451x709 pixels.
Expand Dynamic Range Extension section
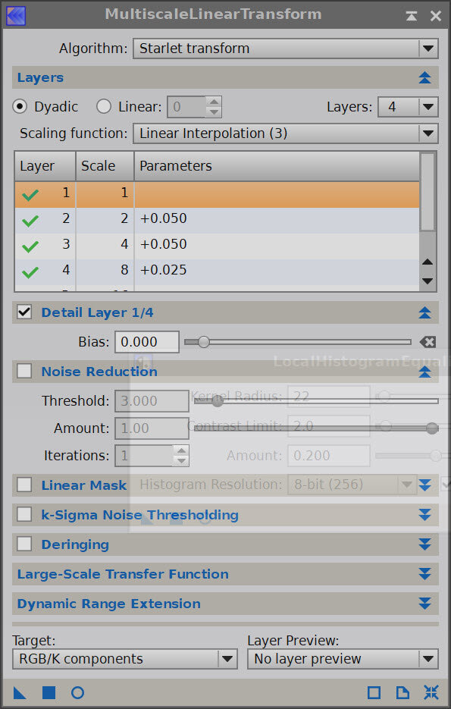(424, 603)
